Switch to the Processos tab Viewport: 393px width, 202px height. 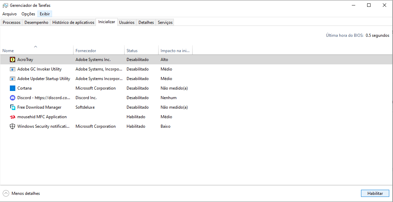coord(12,22)
